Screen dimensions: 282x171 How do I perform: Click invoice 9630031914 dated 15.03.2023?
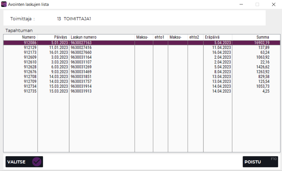click(x=81, y=86)
